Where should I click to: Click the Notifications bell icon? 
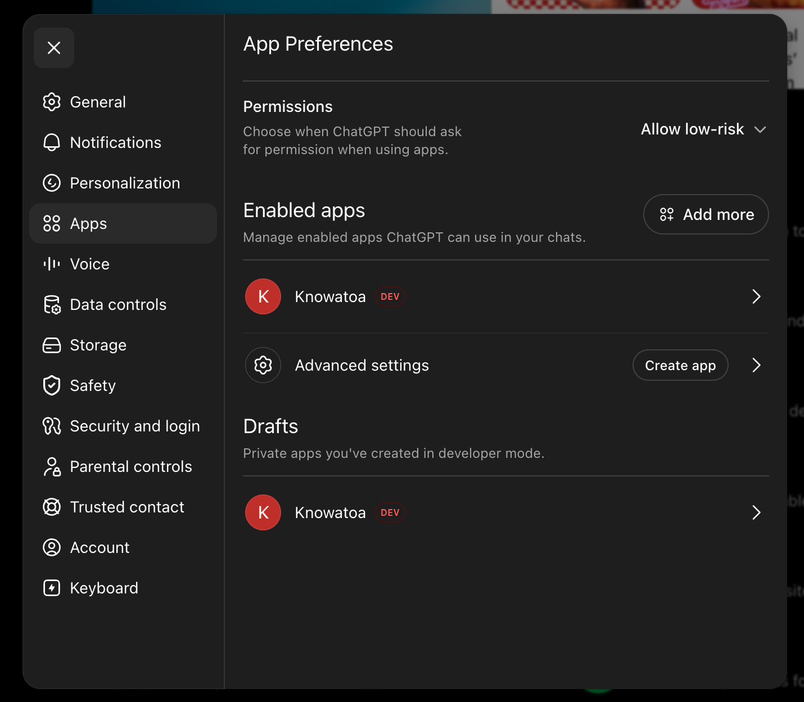pos(52,142)
